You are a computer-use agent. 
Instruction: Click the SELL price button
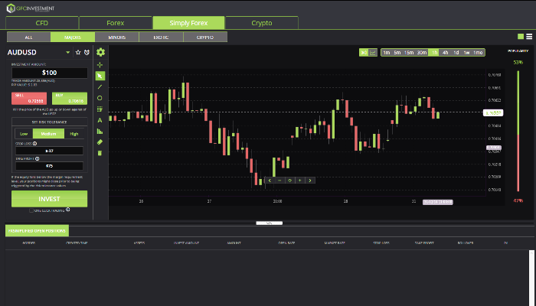click(x=29, y=99)
